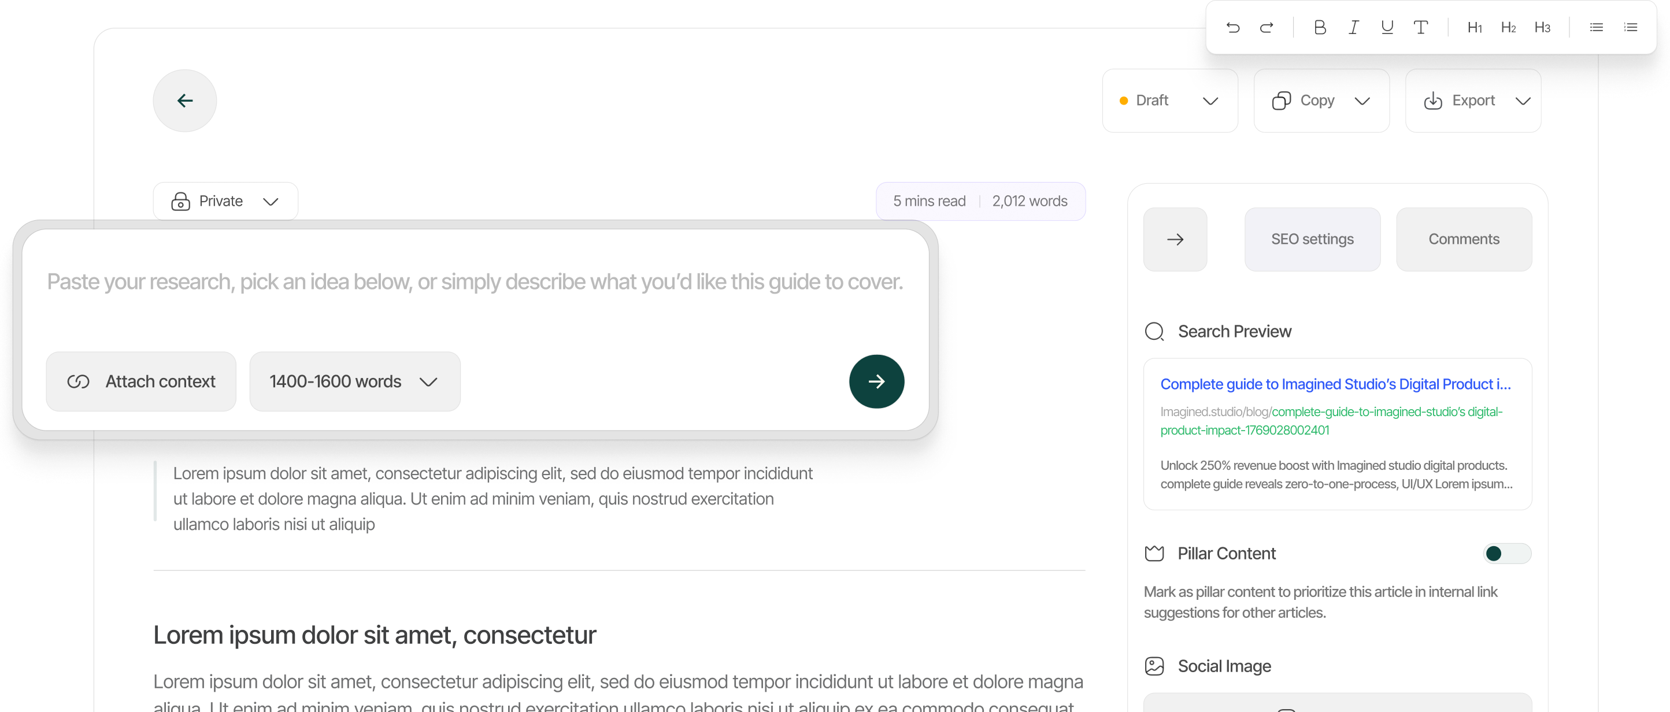Open the Complete guide search preview title link
The height and width of the screenshot is (712, 1670).
1335,384
